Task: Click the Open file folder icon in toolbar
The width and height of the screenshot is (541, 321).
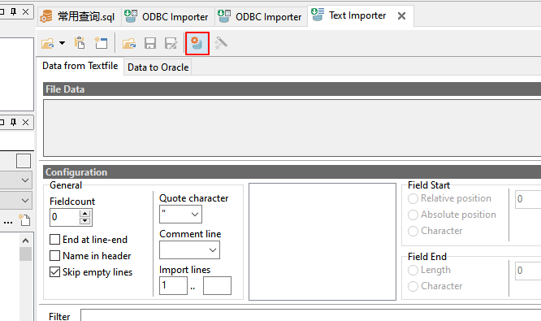Action: [x=48, y=44]
